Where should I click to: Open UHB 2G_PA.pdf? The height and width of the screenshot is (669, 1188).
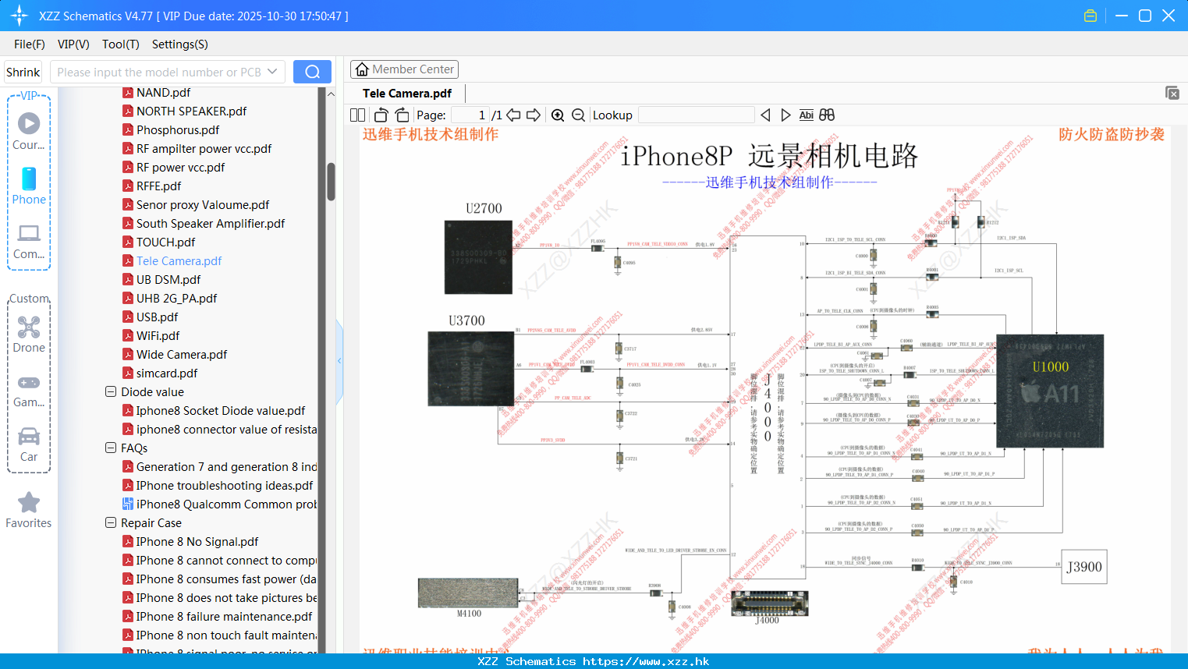[176, 299]
